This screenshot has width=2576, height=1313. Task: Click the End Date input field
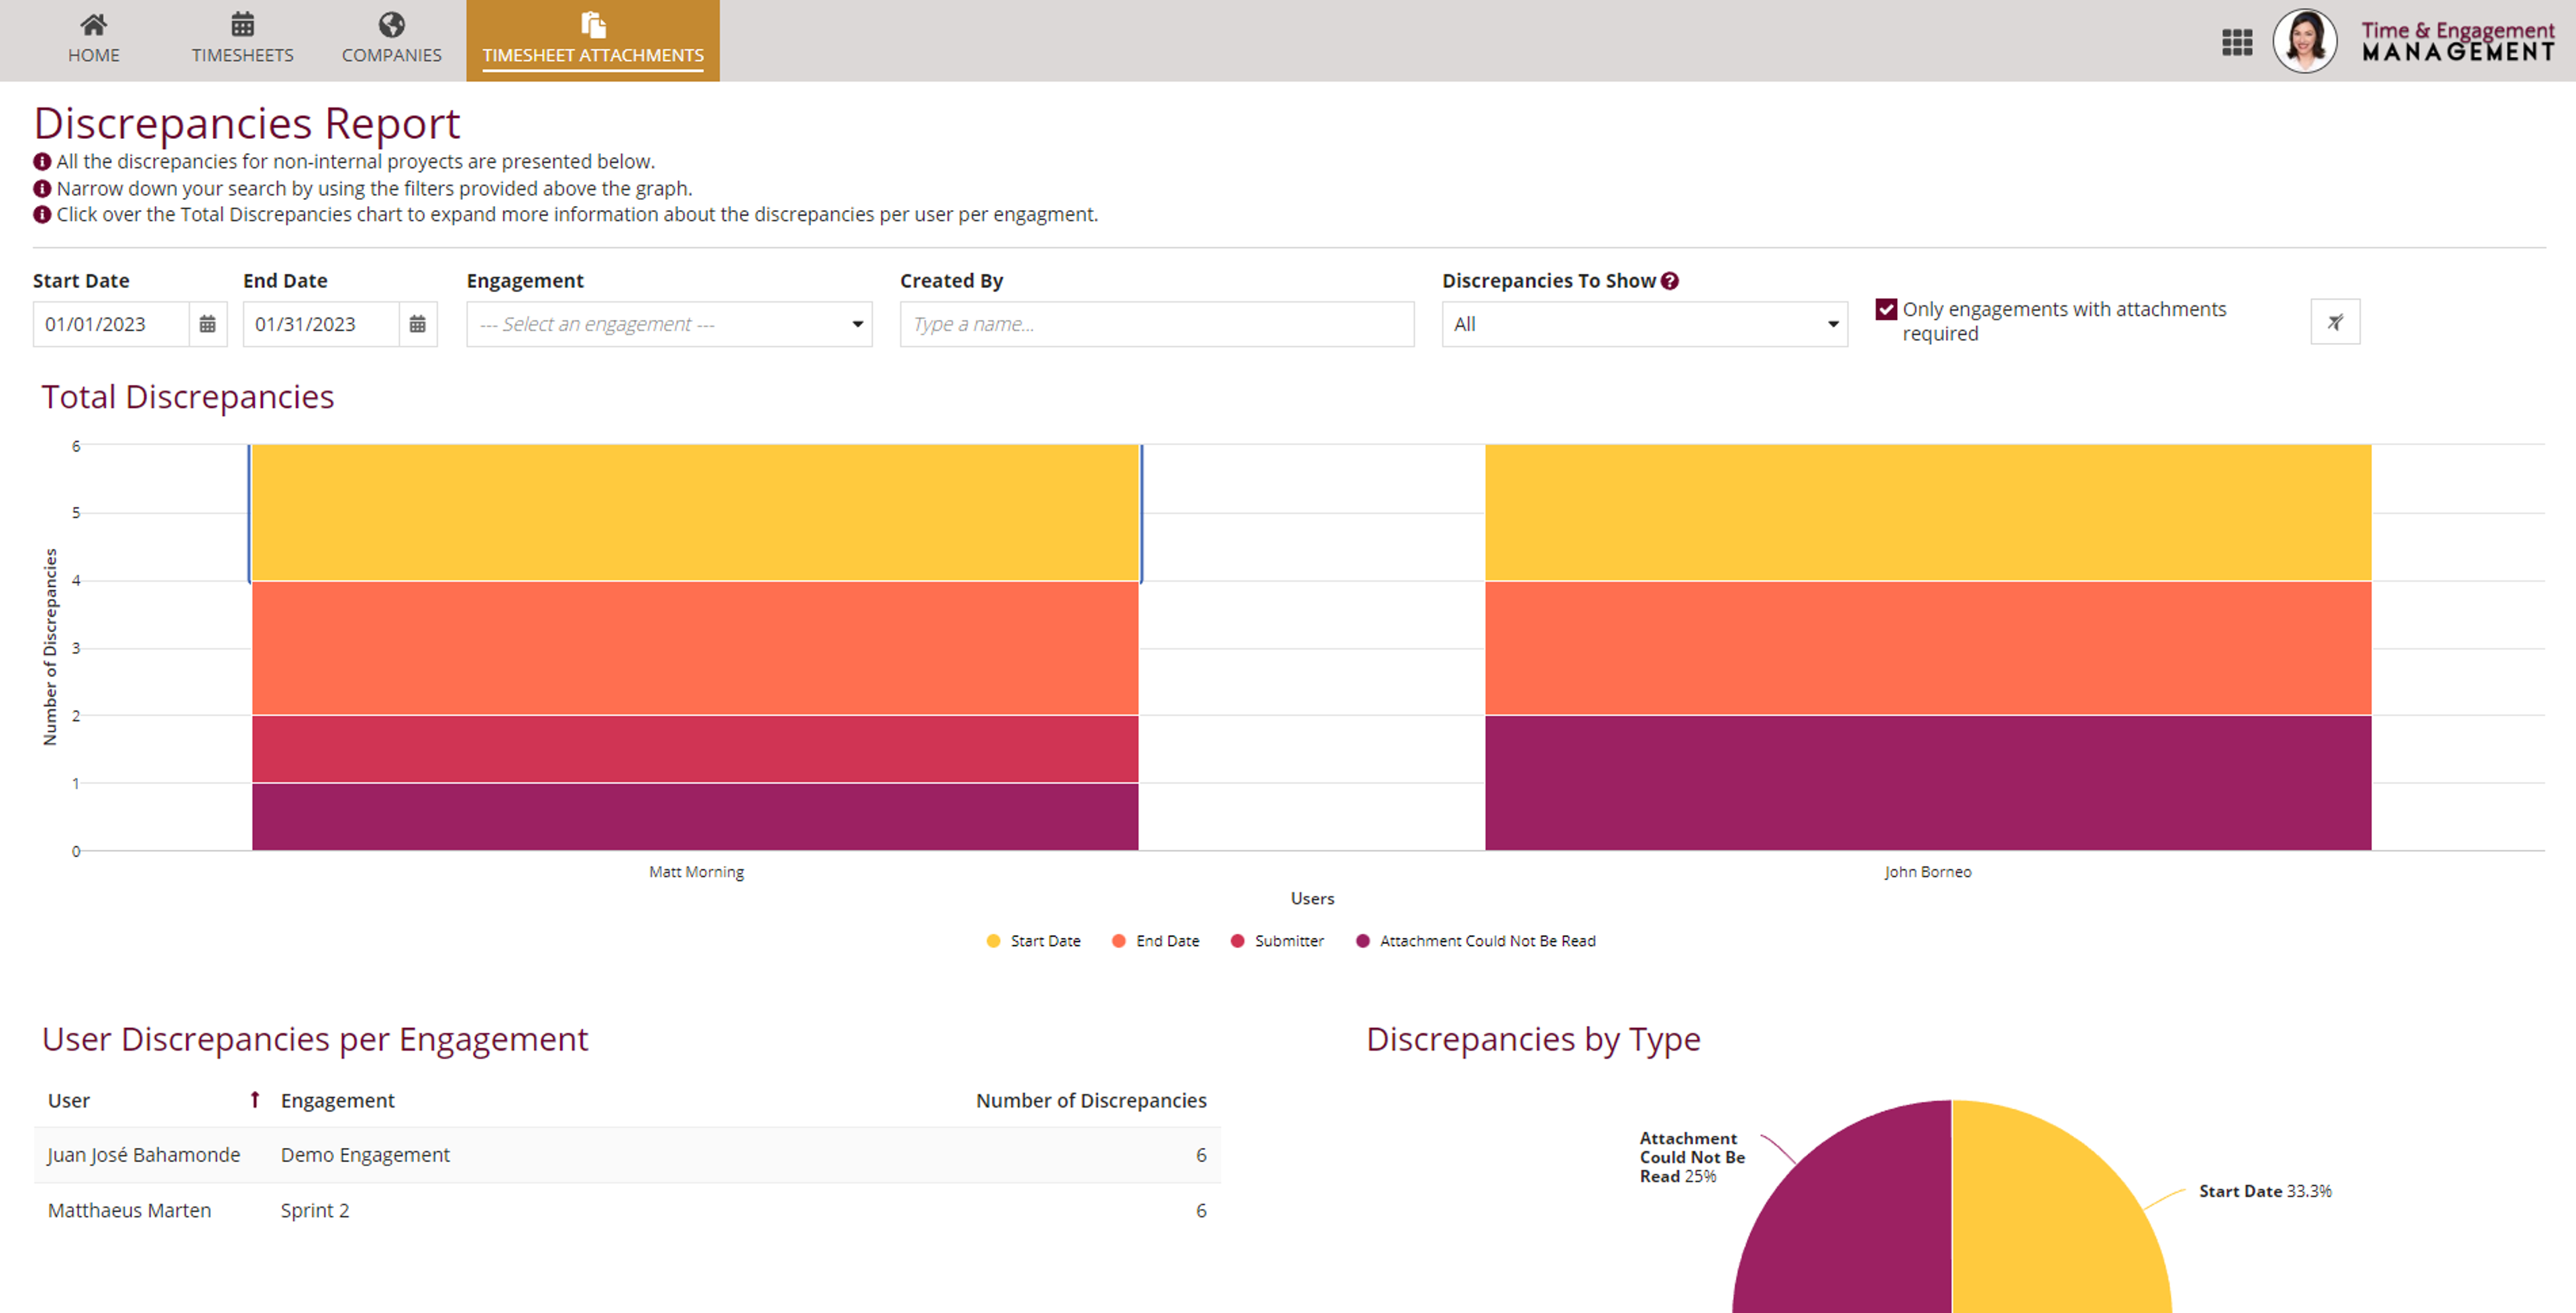tap(321, 324)
